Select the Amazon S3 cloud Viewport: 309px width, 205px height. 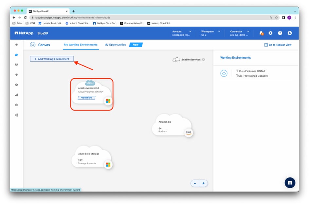(x=172, y=125)
